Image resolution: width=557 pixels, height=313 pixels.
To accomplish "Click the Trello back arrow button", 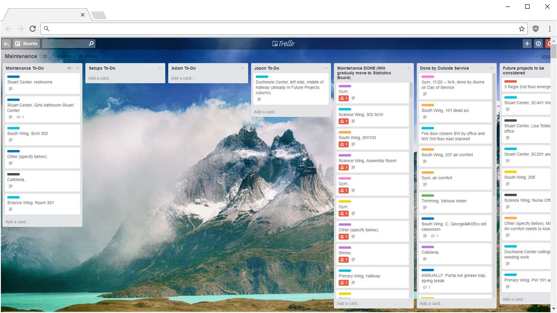I will 7,43.
